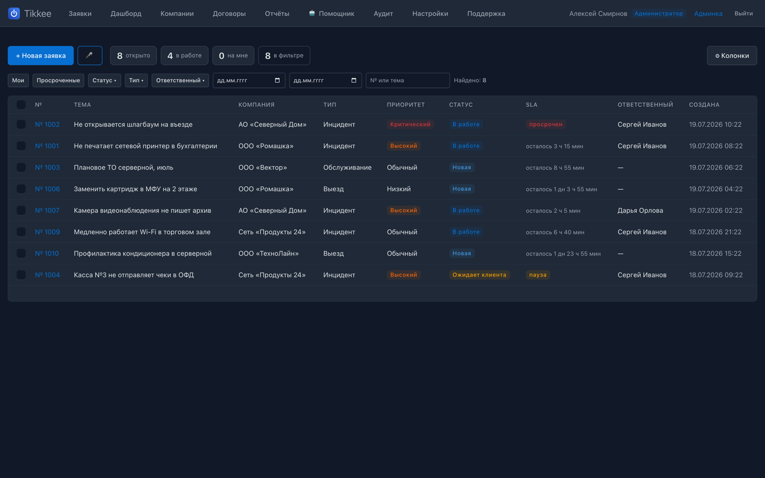Click the пауза SLA badge
The height and width of the screenshot is (478, 765).
coord(538,275)
